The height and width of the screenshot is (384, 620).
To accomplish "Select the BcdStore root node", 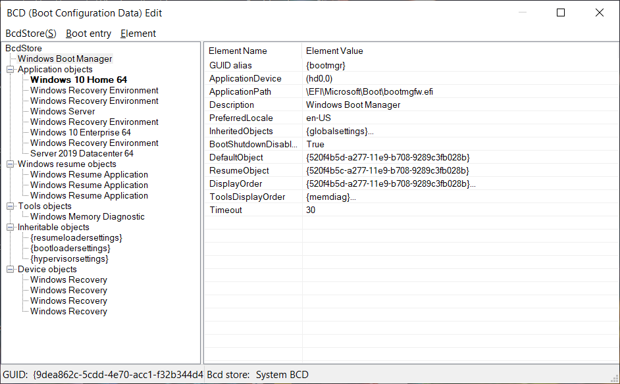I will (x=24, y=48).
